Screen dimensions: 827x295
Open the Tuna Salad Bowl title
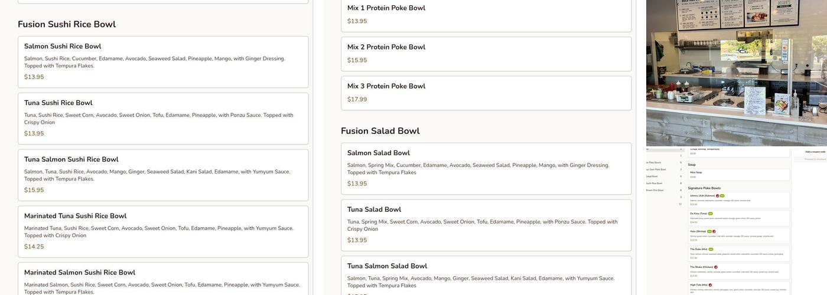tap(374, 210)
